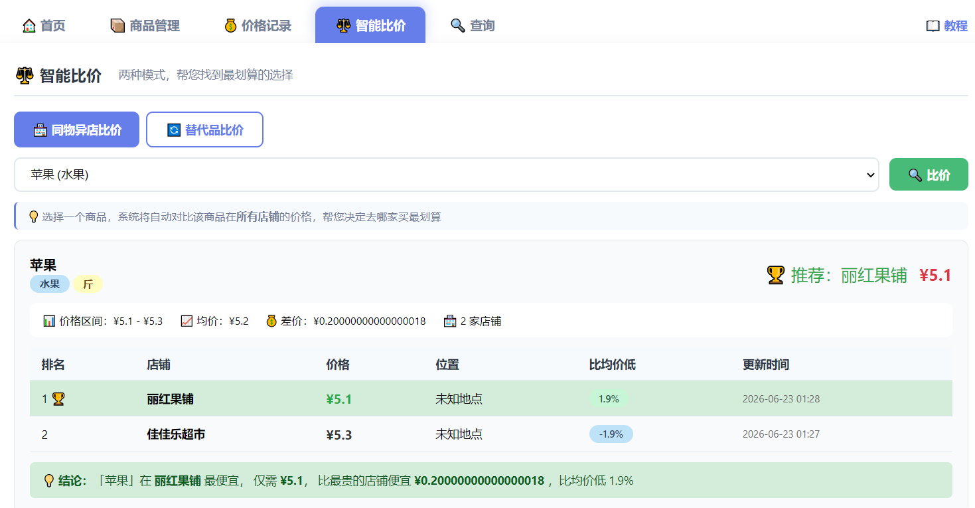This screenshot has width=975, height=508.
Task: Select the 智能比价 tab
Action: point(370,25)
